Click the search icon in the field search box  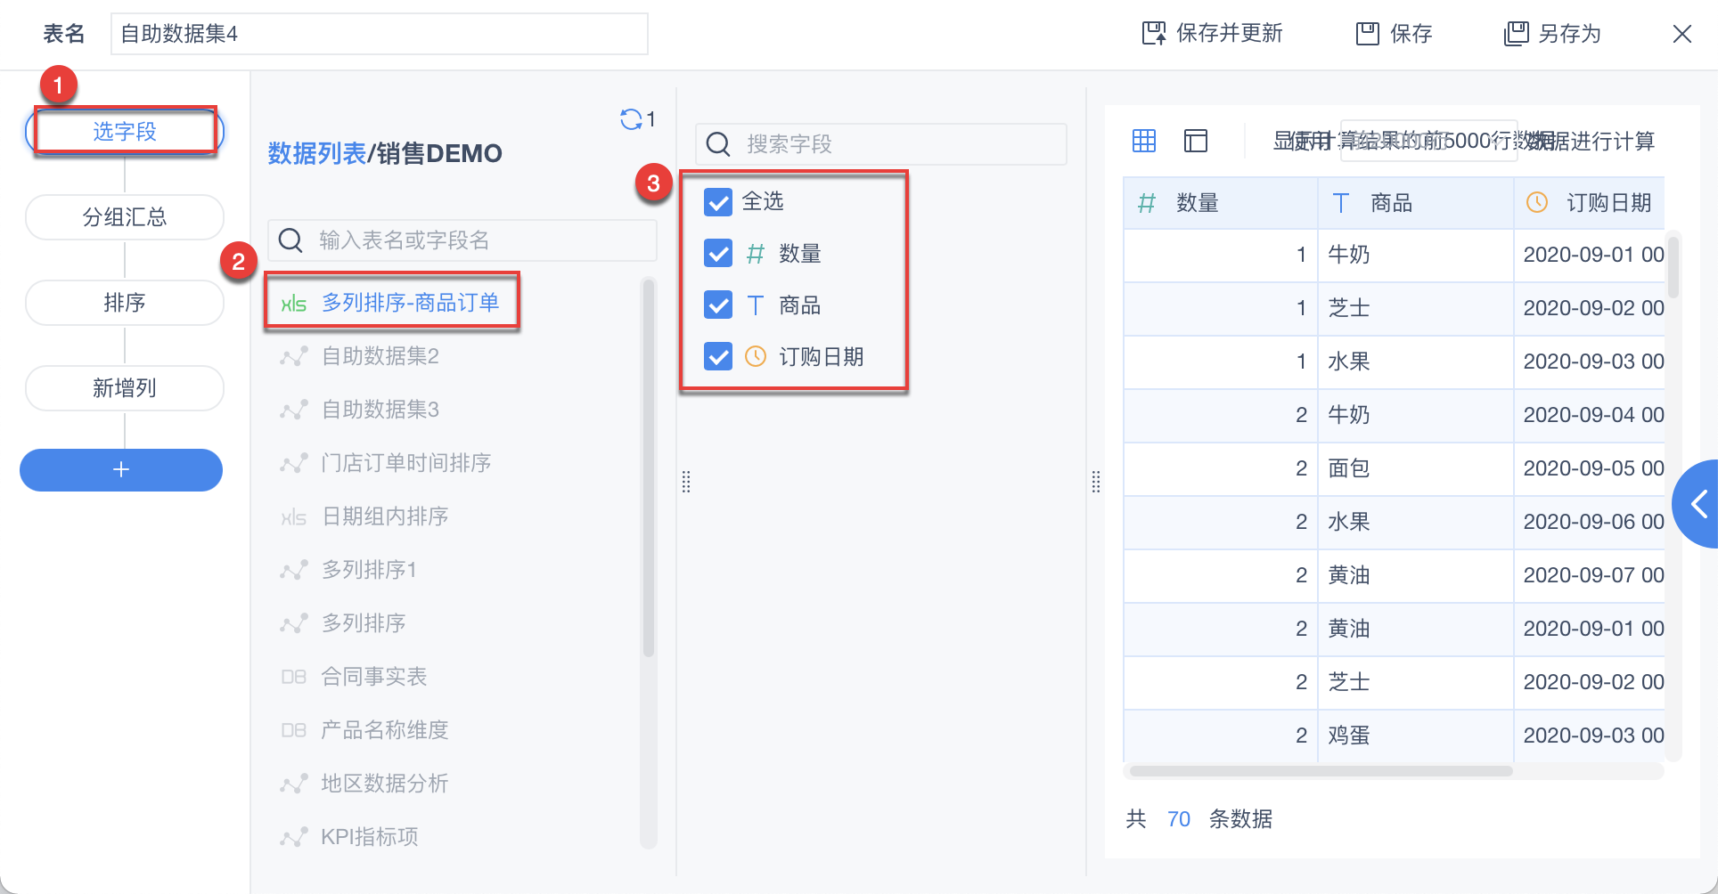(718, 144)
